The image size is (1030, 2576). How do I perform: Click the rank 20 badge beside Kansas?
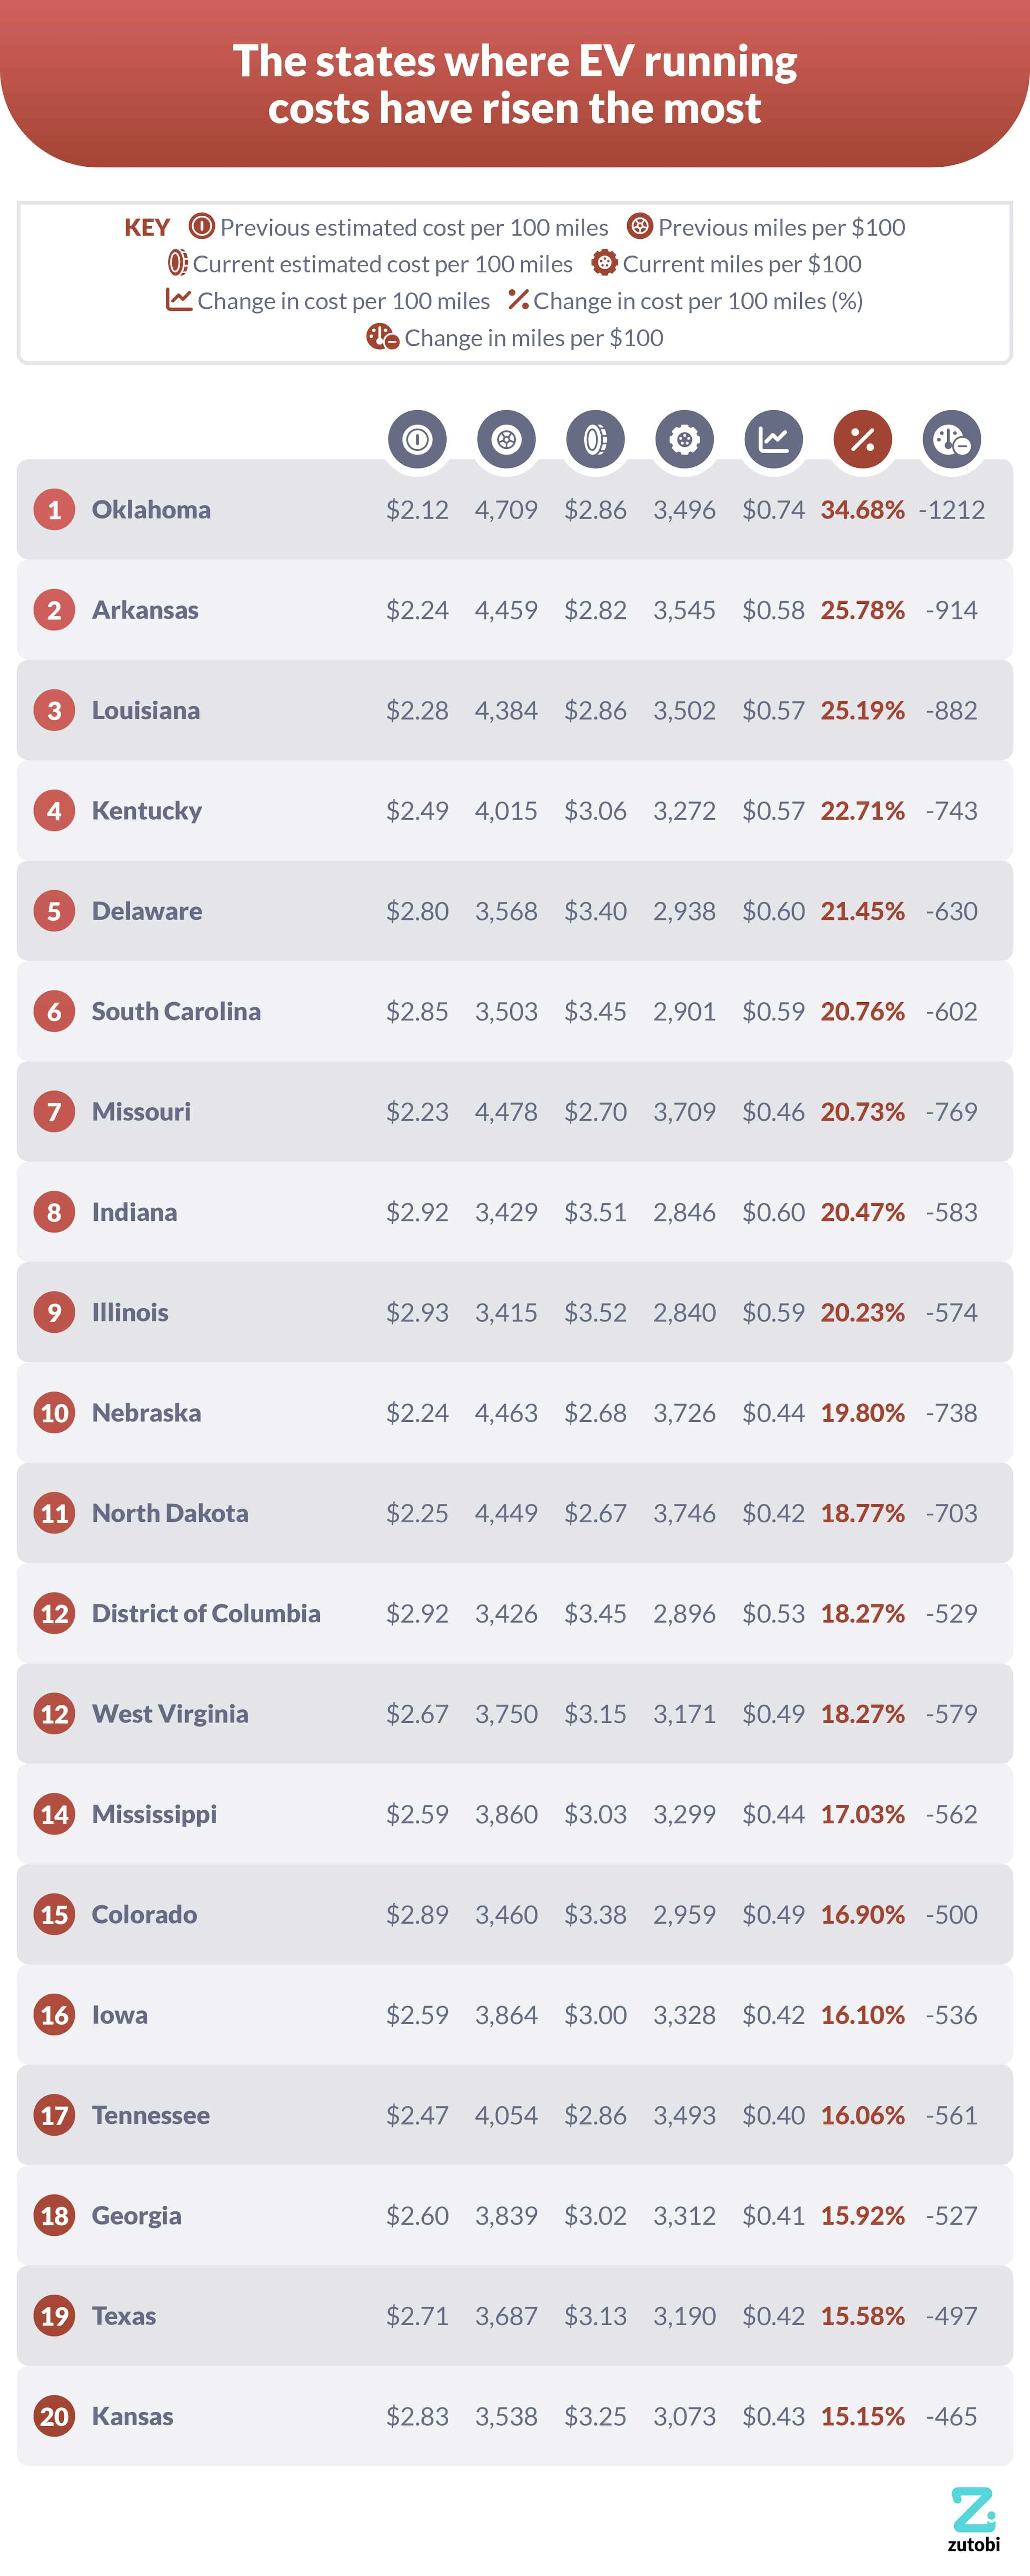pos(54,2416)
